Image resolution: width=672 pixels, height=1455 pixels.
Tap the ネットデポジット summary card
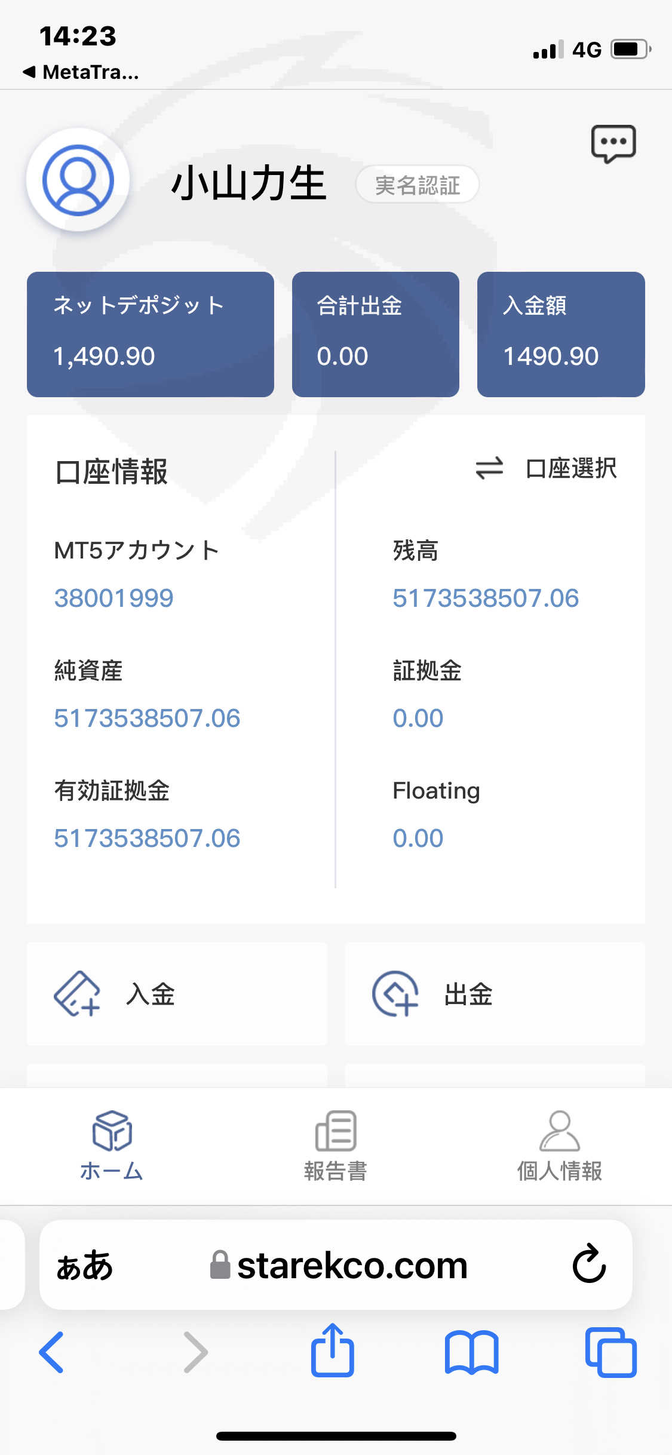click(x=151, y=334)
